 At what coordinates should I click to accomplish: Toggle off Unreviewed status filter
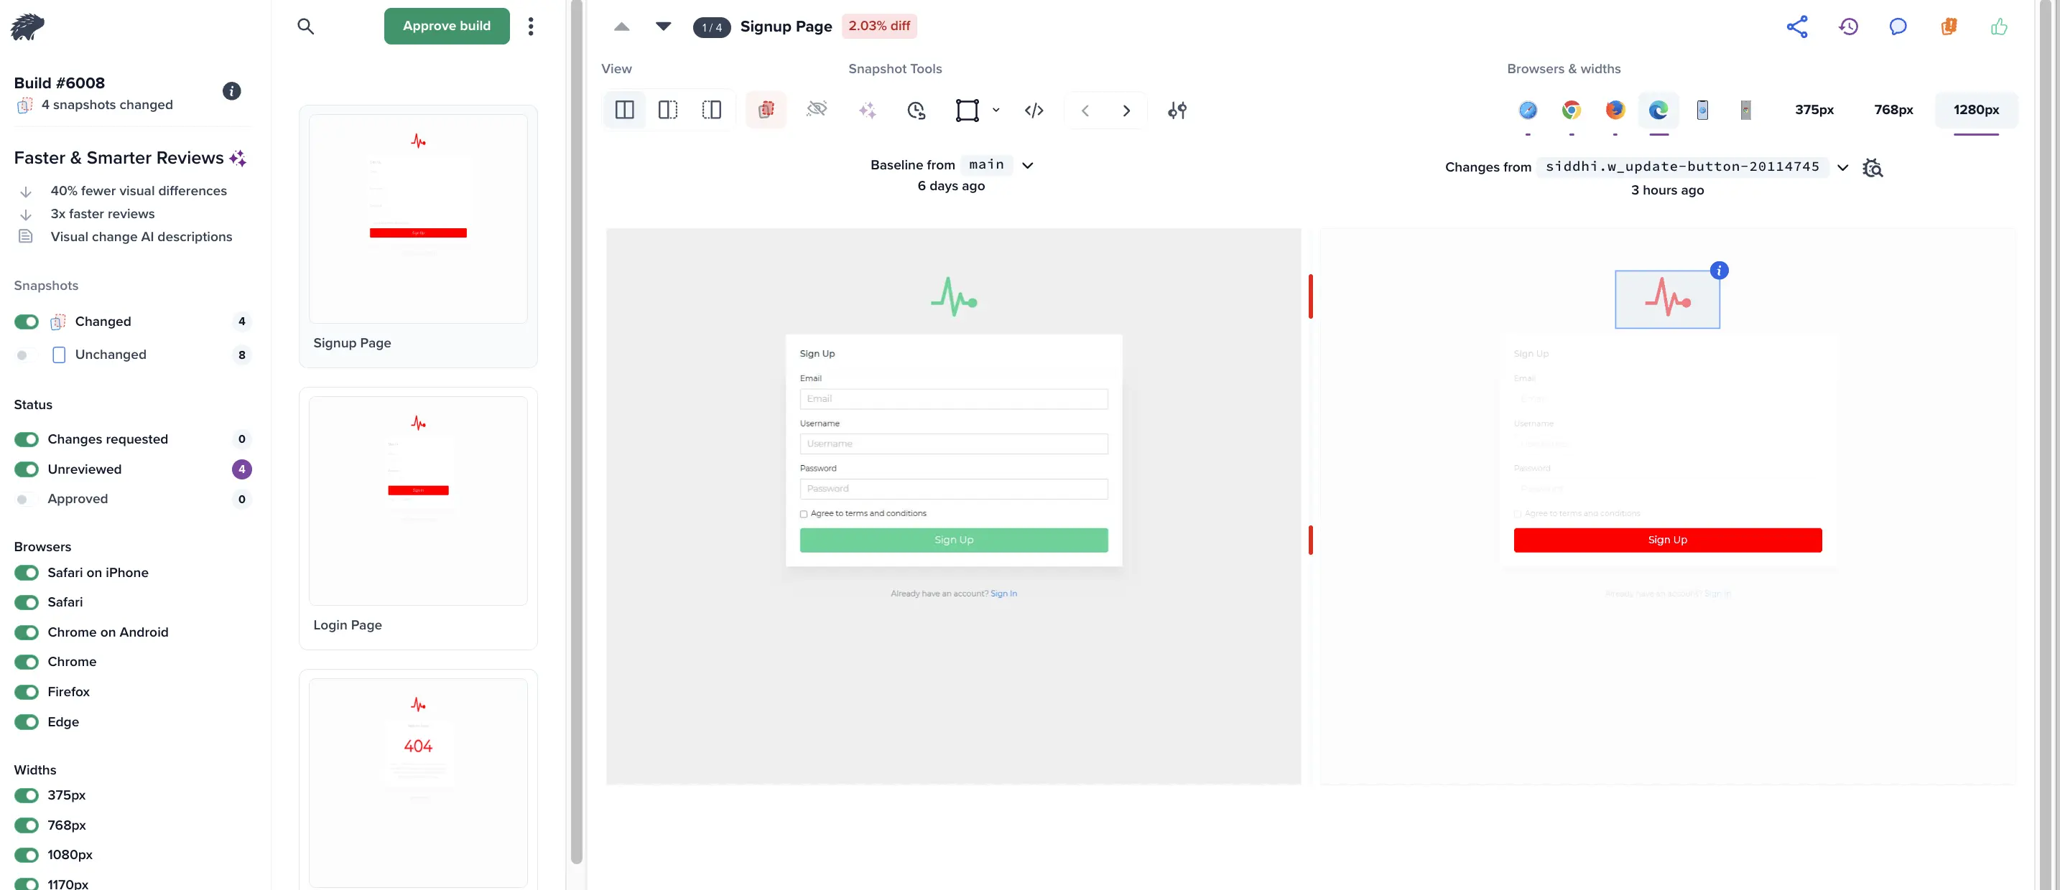[x=27, y=469]
